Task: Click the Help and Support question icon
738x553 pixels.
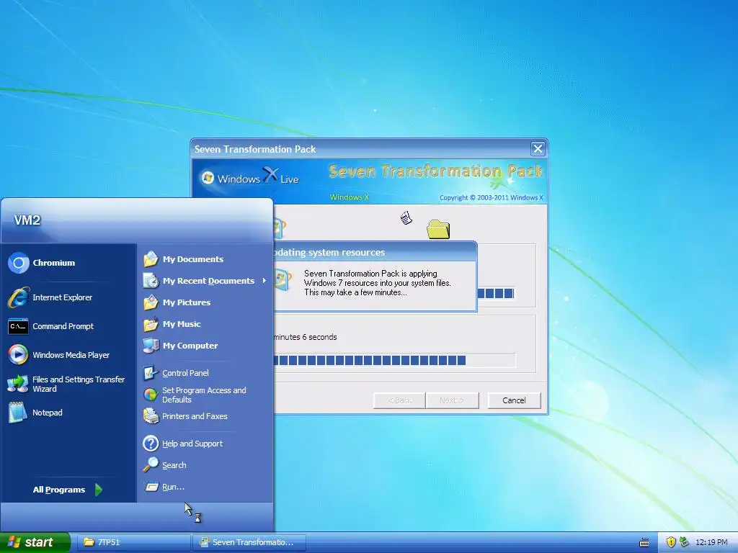Action: click(151, 444)
